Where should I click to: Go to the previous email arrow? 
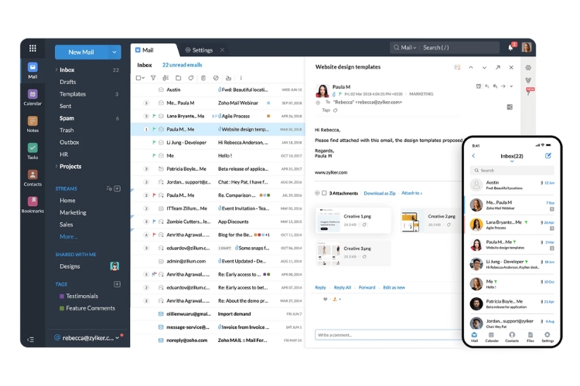[x=471, y=68]
